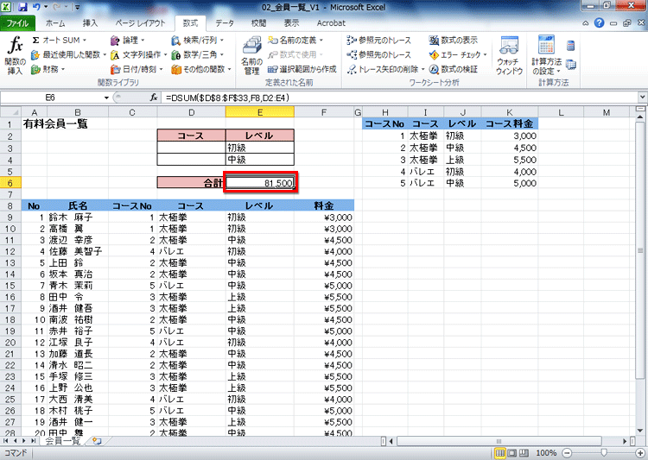Open the Insert Function (関数の挿入) dialog
The image size is (648, 460).
click(15, 56)
